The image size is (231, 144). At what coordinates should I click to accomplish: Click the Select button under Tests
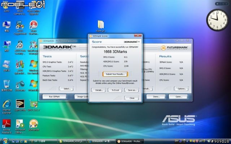pos(66,89)
